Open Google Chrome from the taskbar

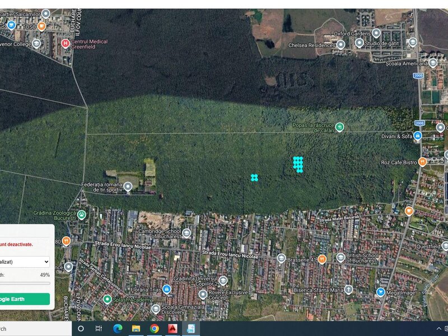[x=155, y=329]
